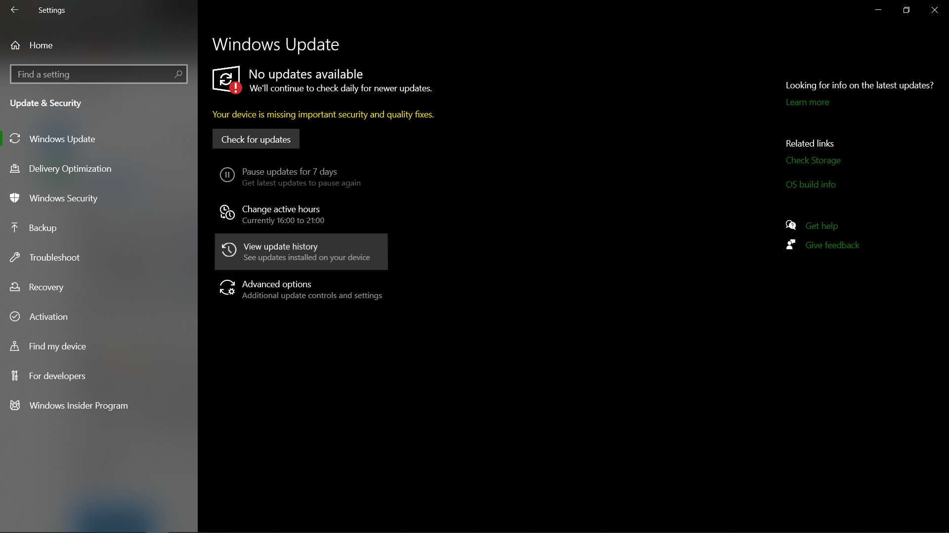949x533 pixels.
Task: Open the Backup settings page
Action: click(x=99, y=228)
